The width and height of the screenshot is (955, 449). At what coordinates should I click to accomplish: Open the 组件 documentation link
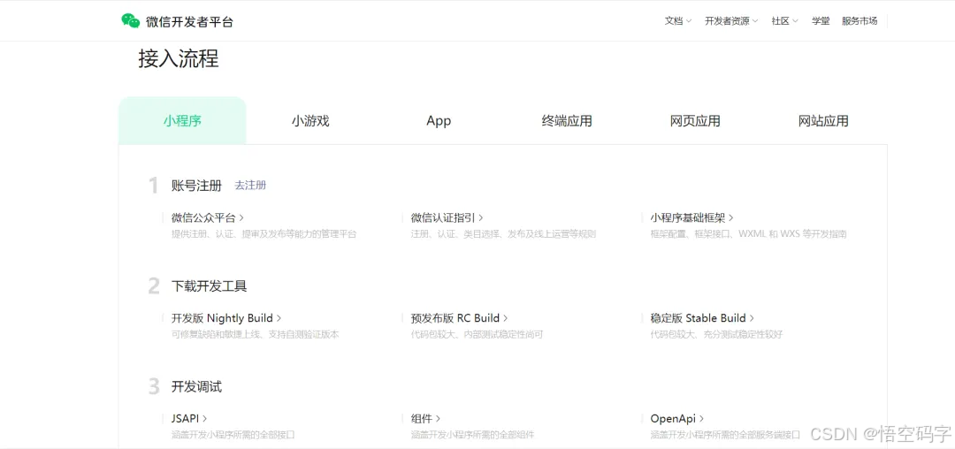(425, 418)
